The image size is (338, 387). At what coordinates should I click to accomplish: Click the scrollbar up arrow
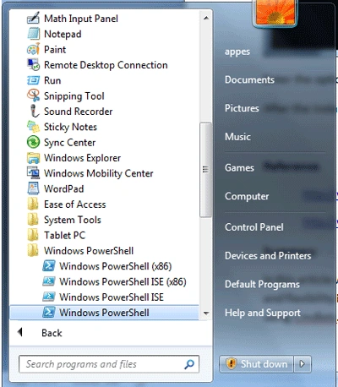[206, 18]
